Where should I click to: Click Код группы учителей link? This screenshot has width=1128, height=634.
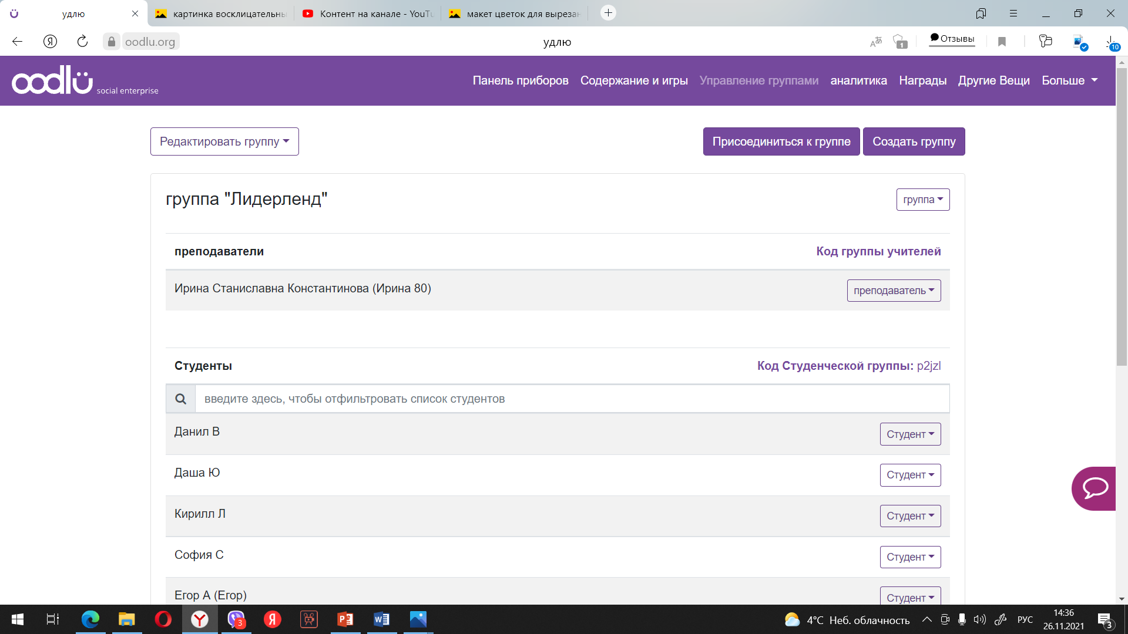click(878, 251)
